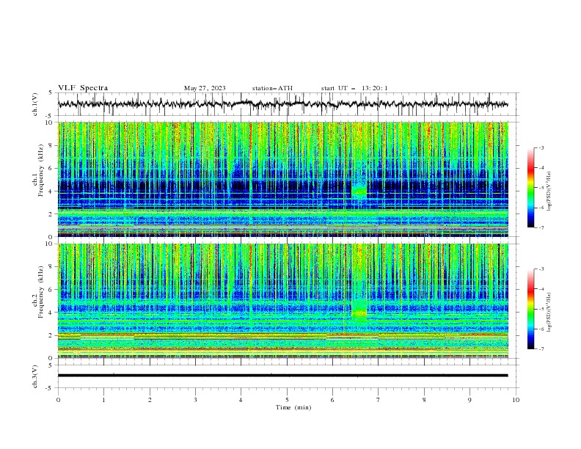Click time axis tick label '10'
The width and height of the screenshot is (581, 449).
(516, 400)
